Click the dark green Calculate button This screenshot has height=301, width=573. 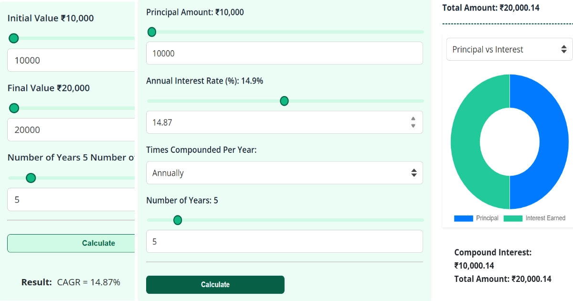pyautogui.click(x=215, y=284)
